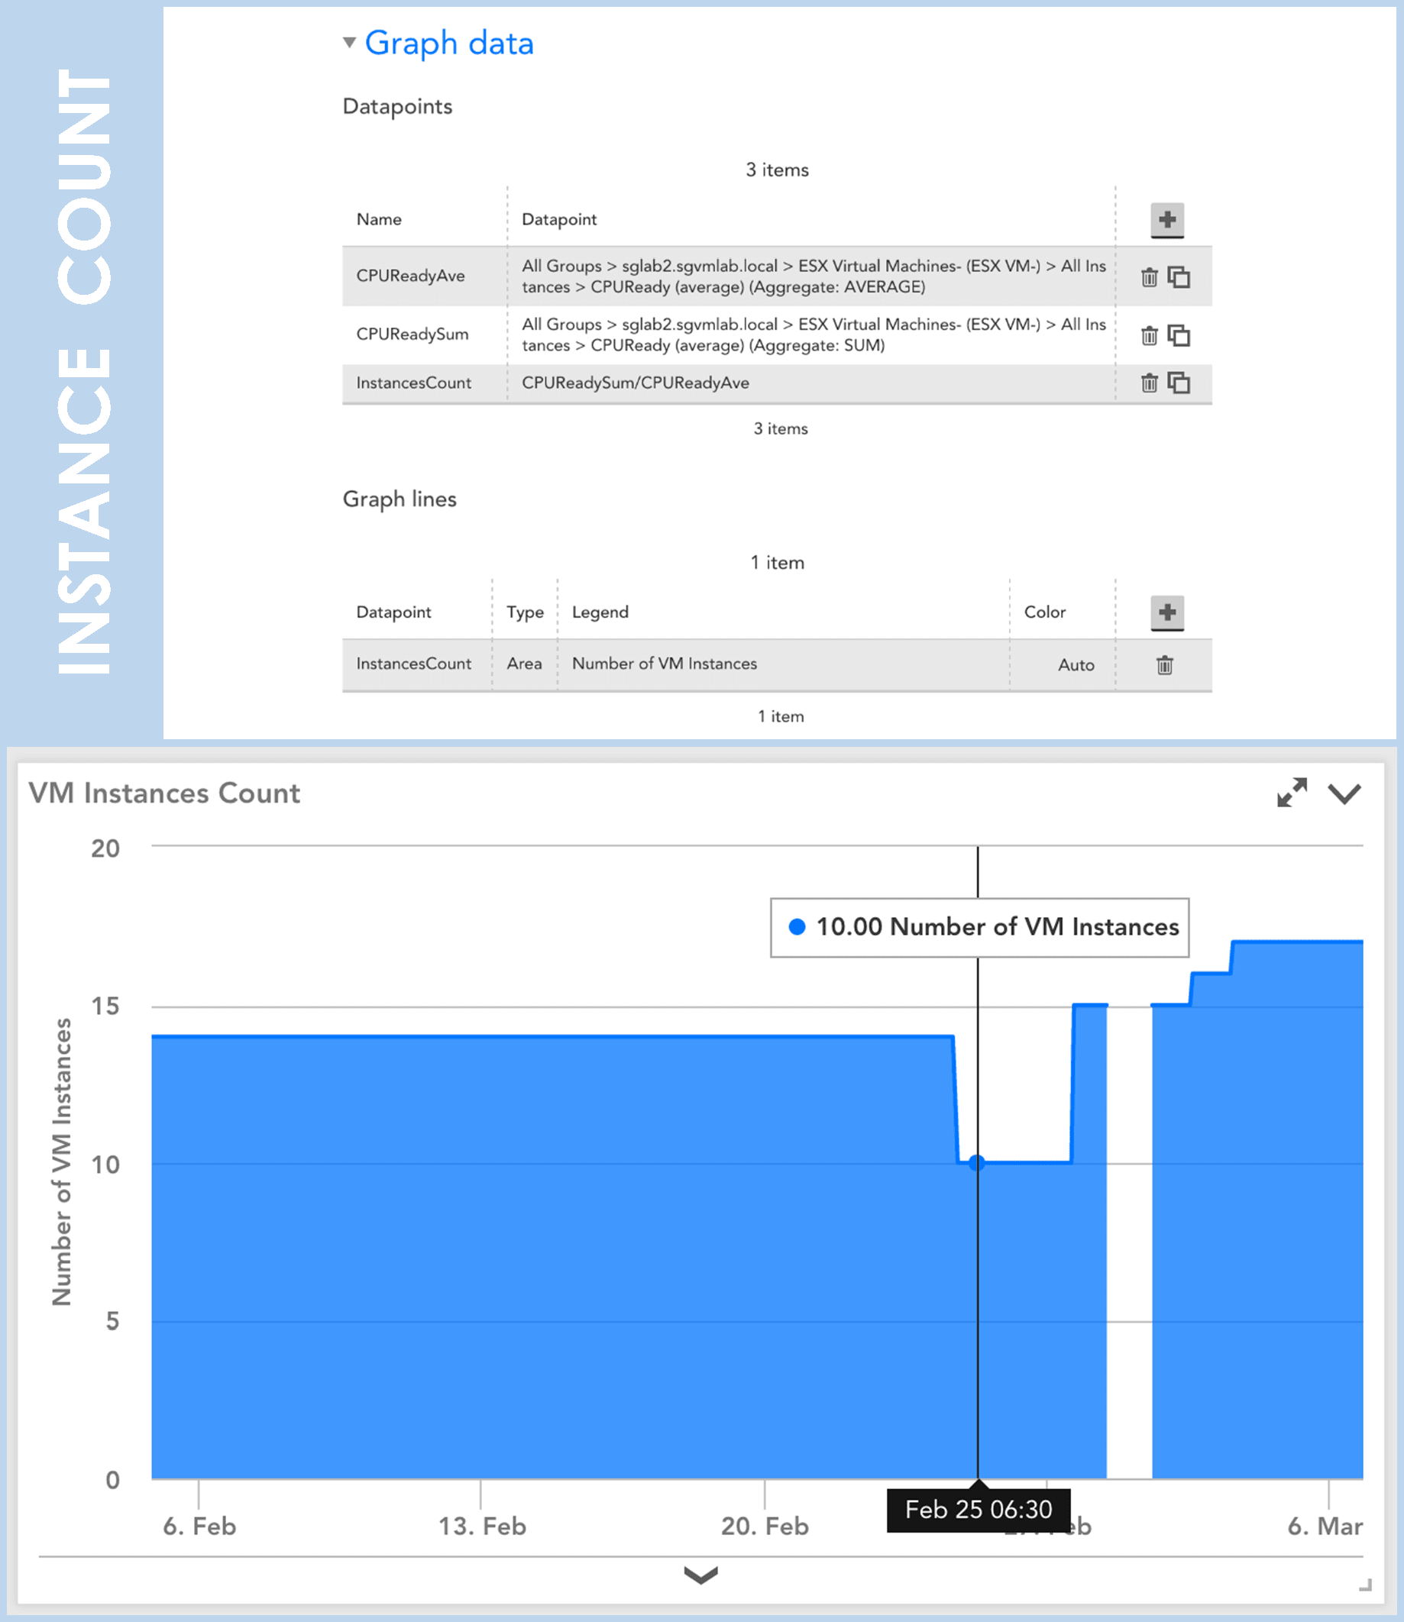
Task: Delete the CPUReadySum datapoint
Action: click(x=1149, y=335)
